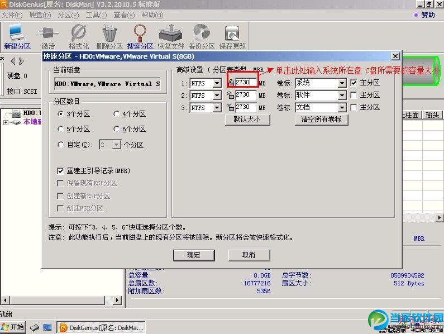Click the 备份分区 disc icon

pyautogui.click(x=201, y=36)
